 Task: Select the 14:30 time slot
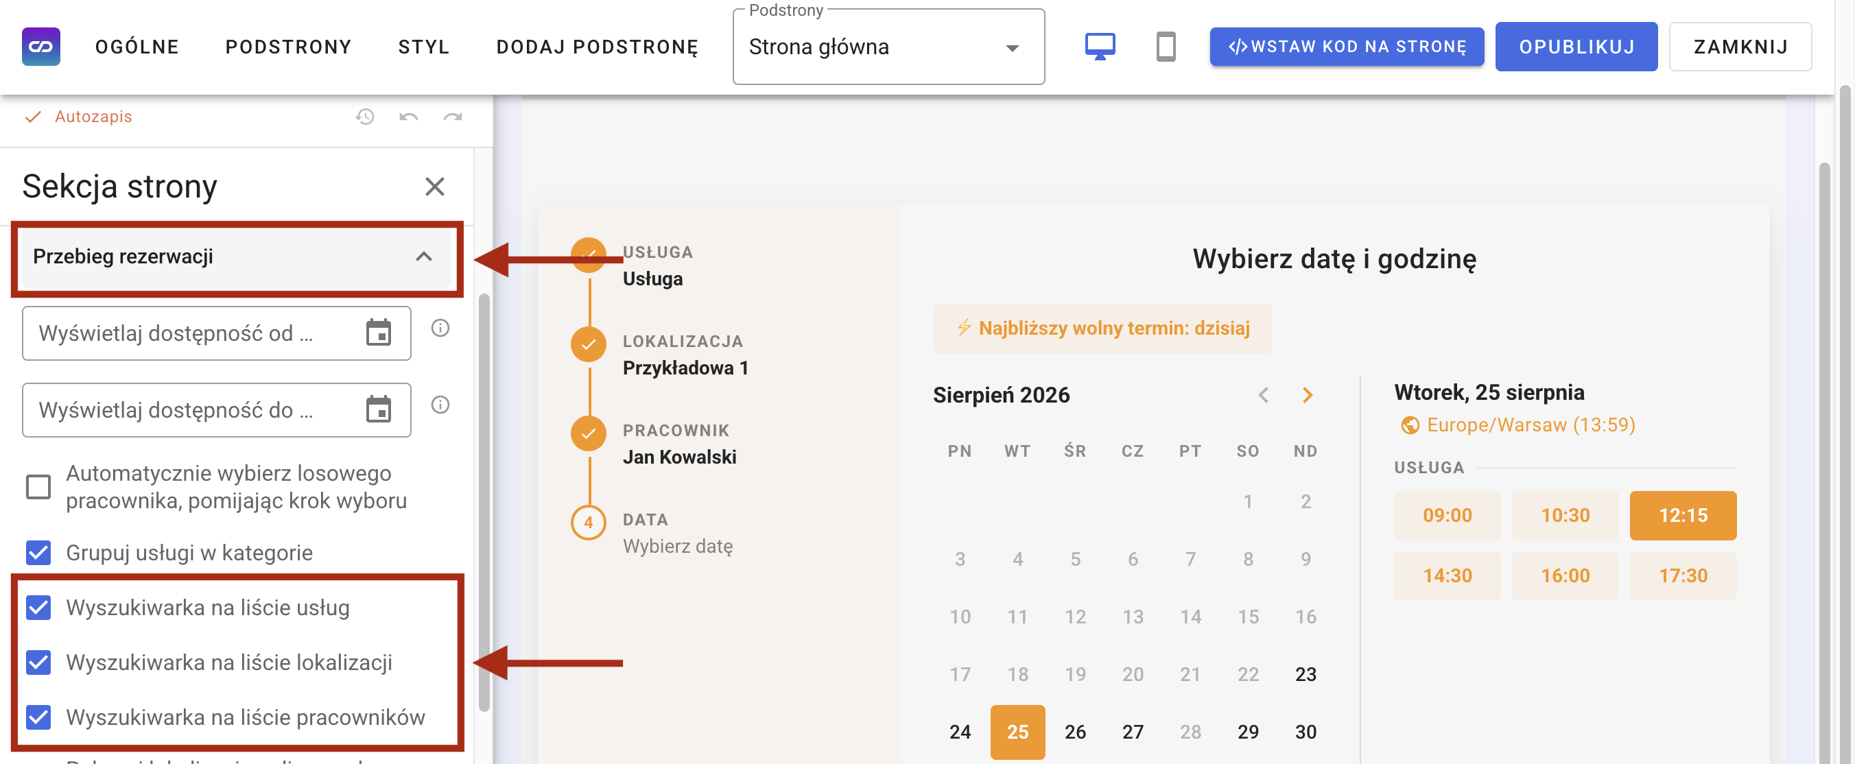pyautogui.click(x=1447, y=575)
